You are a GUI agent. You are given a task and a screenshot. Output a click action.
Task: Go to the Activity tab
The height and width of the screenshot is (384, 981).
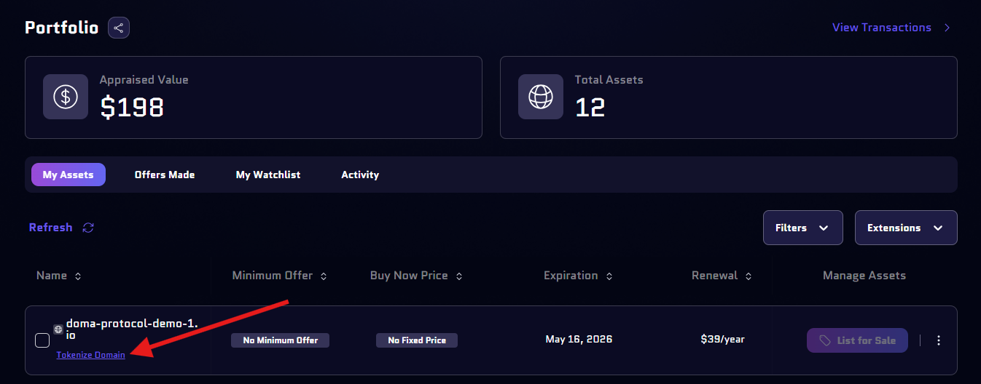pyautogui.click(x=360, y=175)
